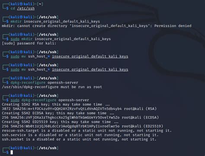The image size is (205, 156).
Task: Click the 'Creating SSH2 ED25519 key' line
Action: click(60, 122)
